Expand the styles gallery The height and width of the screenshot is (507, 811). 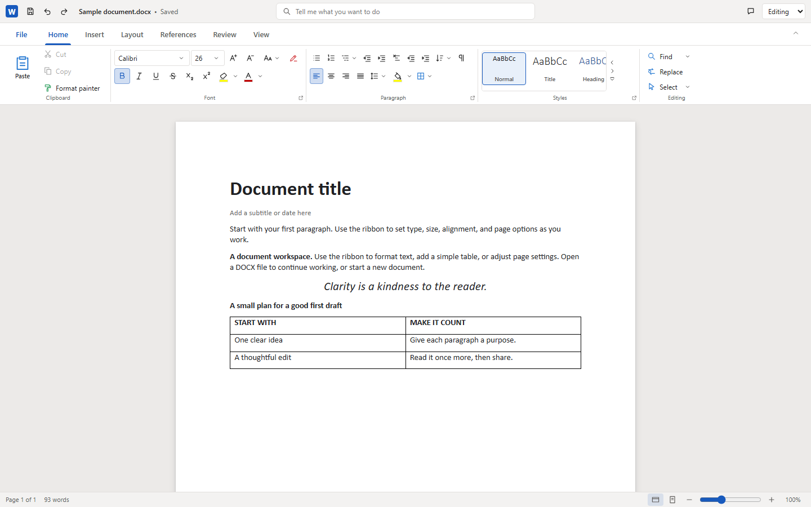coord(612,79)
